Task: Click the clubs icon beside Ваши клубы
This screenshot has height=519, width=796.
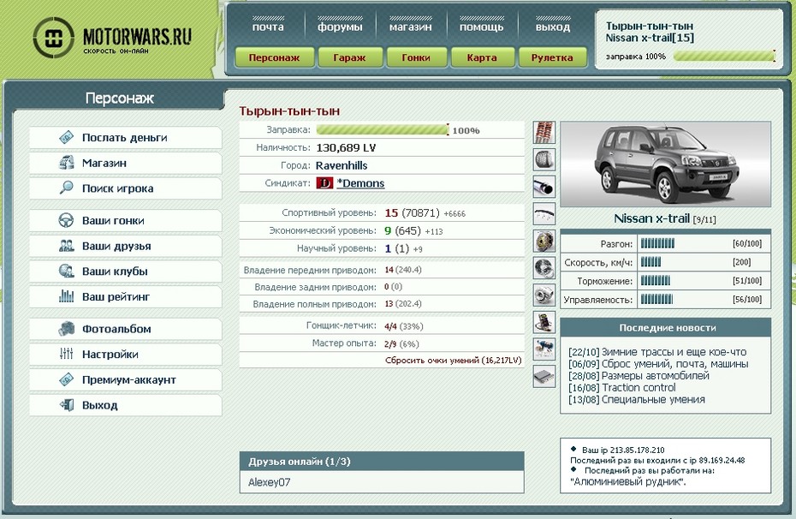Action: (x=67, y=271)
